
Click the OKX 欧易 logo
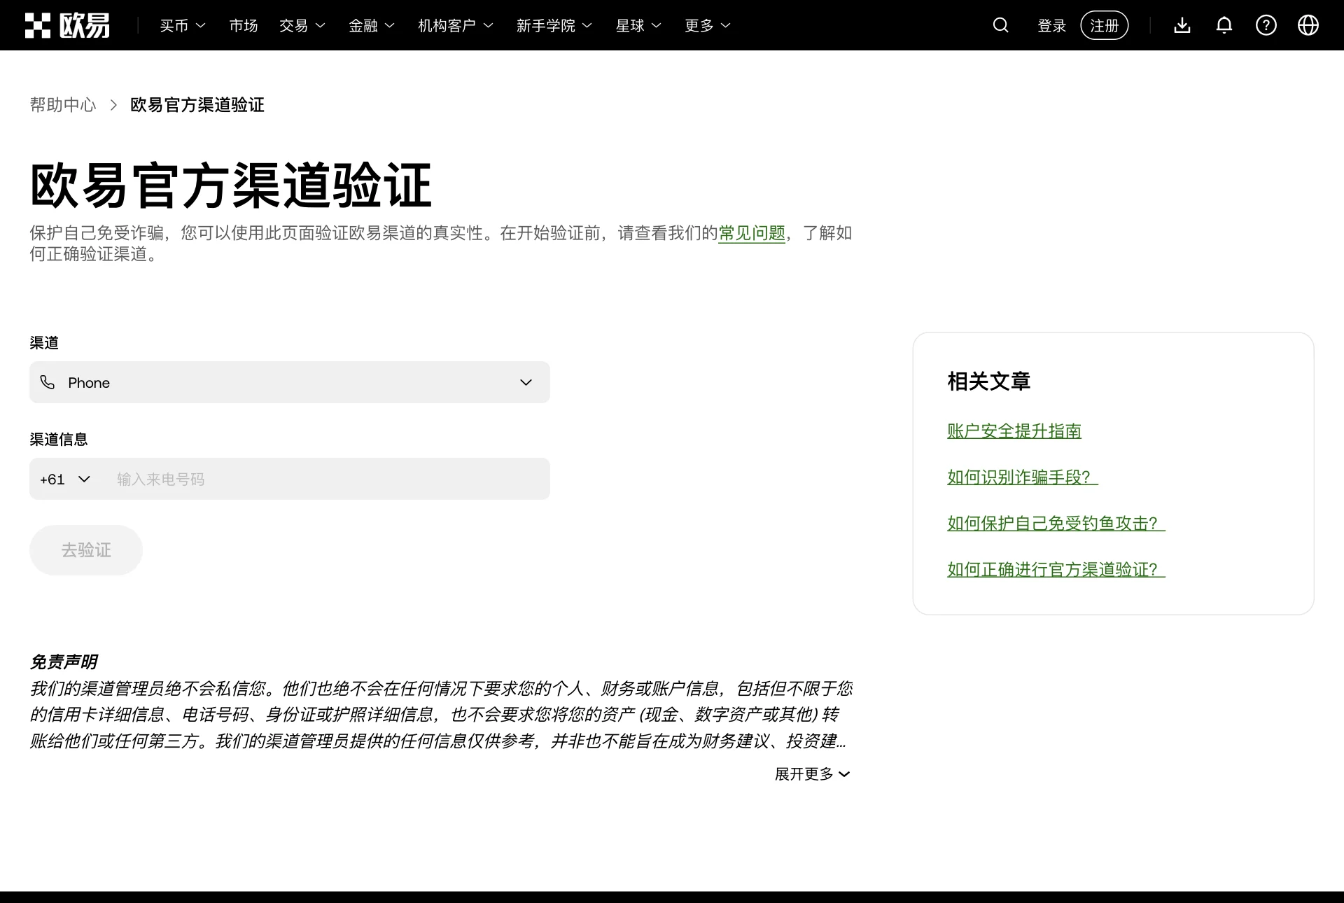[x=67, y=25]
